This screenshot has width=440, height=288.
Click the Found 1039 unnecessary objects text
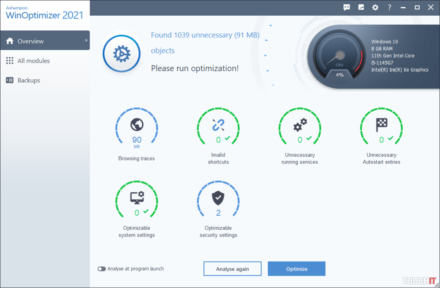click(x=205, y=35)
